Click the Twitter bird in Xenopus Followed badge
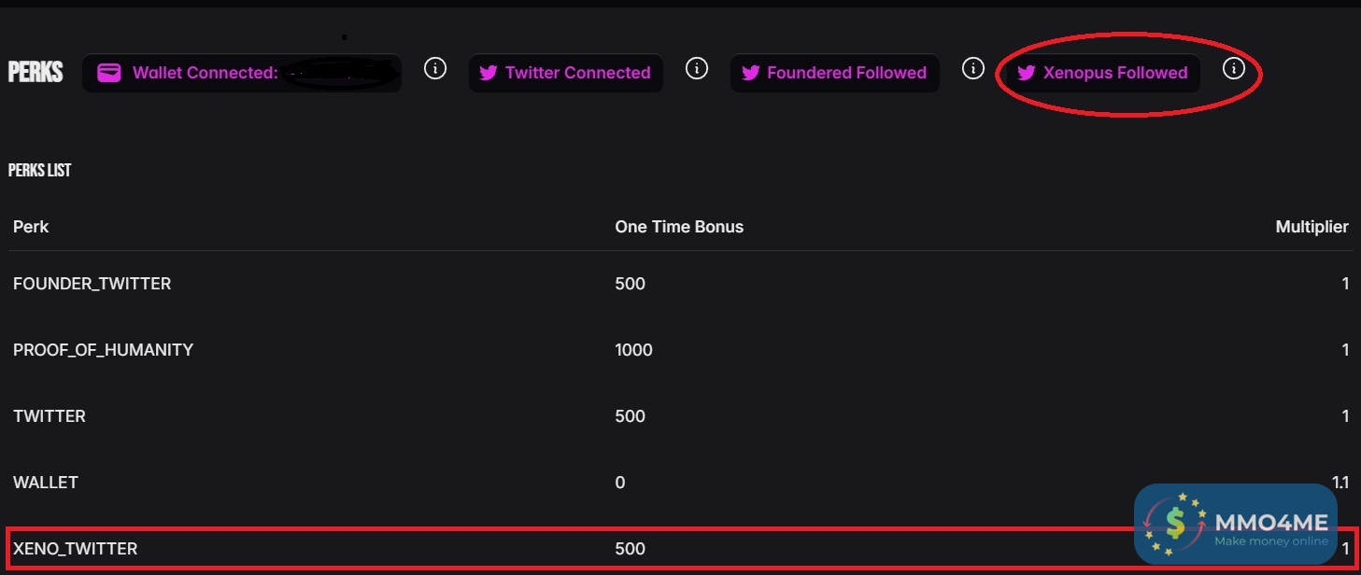The image size is (1361, 575). pyautogui.click(x=1027, y=73)
